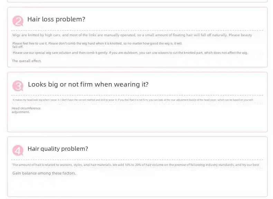
Task: Click "Gain balance among these factors." text
Action: click(x=44, y=173)
